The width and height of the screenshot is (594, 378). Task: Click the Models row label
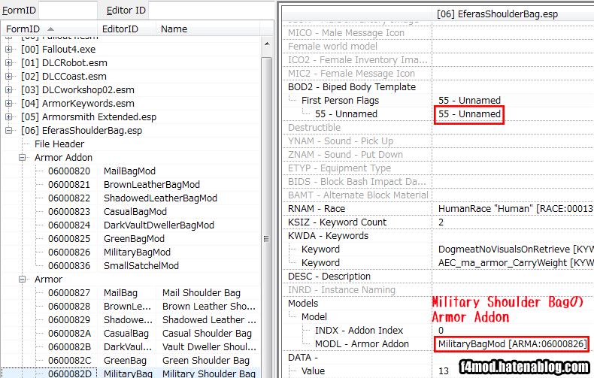[x=303, y=304]
